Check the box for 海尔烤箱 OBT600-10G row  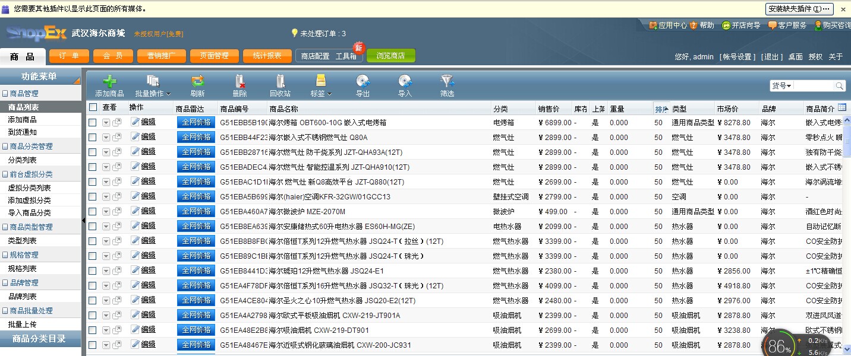point(93,122)
